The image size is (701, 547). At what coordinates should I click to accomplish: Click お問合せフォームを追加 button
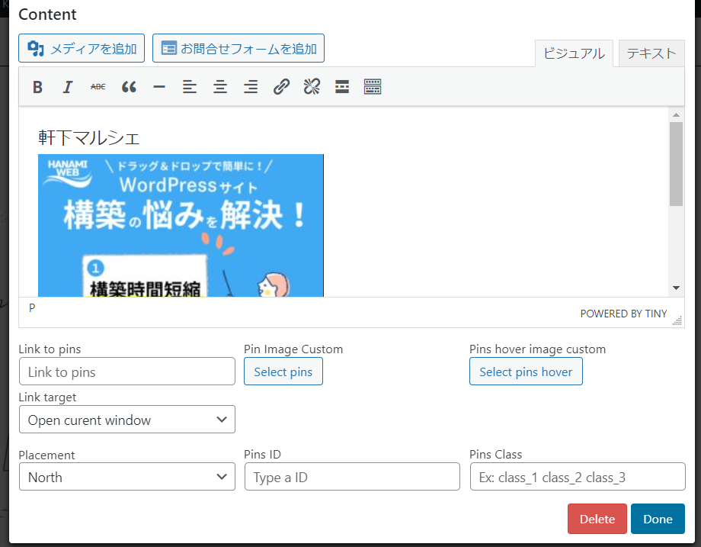pyautogui.click(x=238, y=48)
